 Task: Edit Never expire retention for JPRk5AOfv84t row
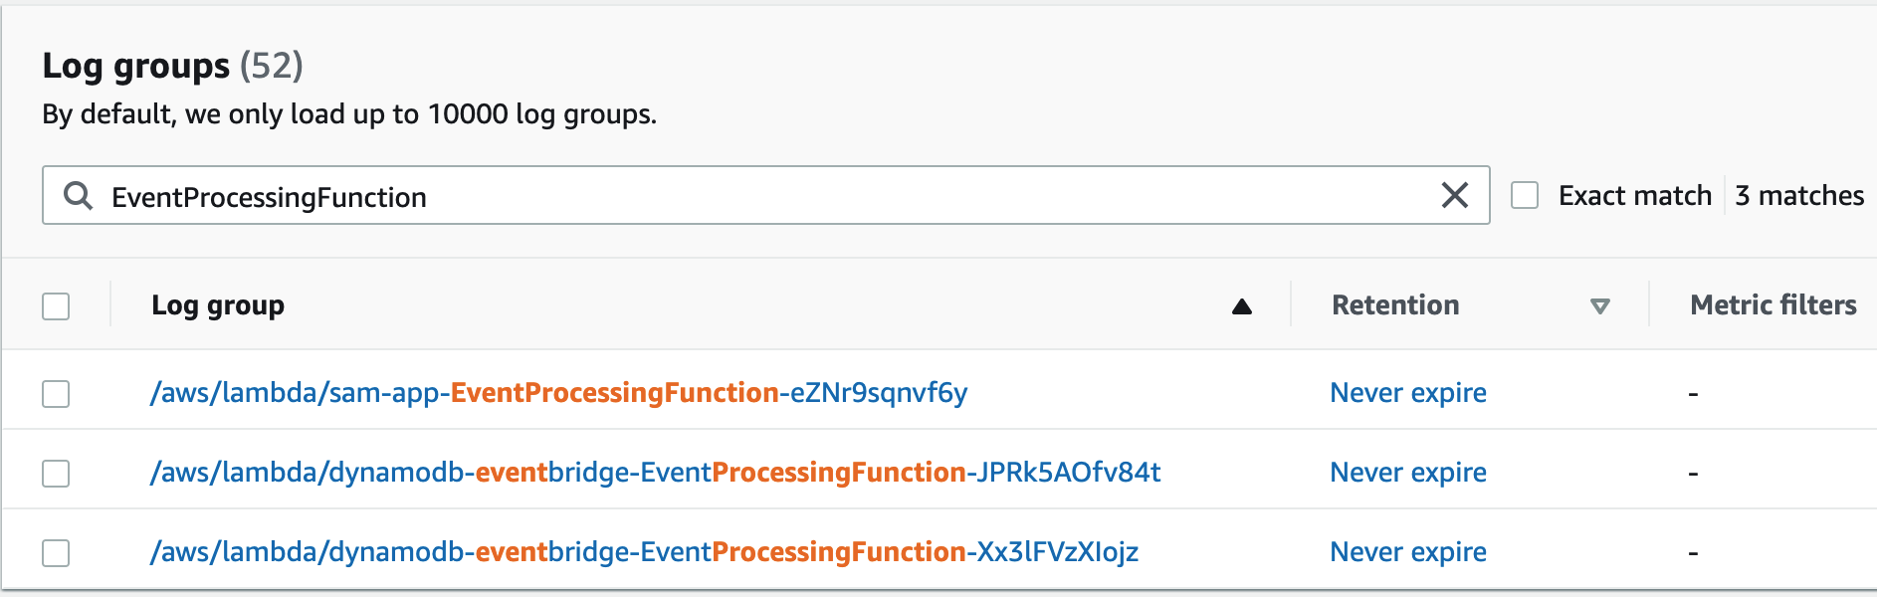1408,473
